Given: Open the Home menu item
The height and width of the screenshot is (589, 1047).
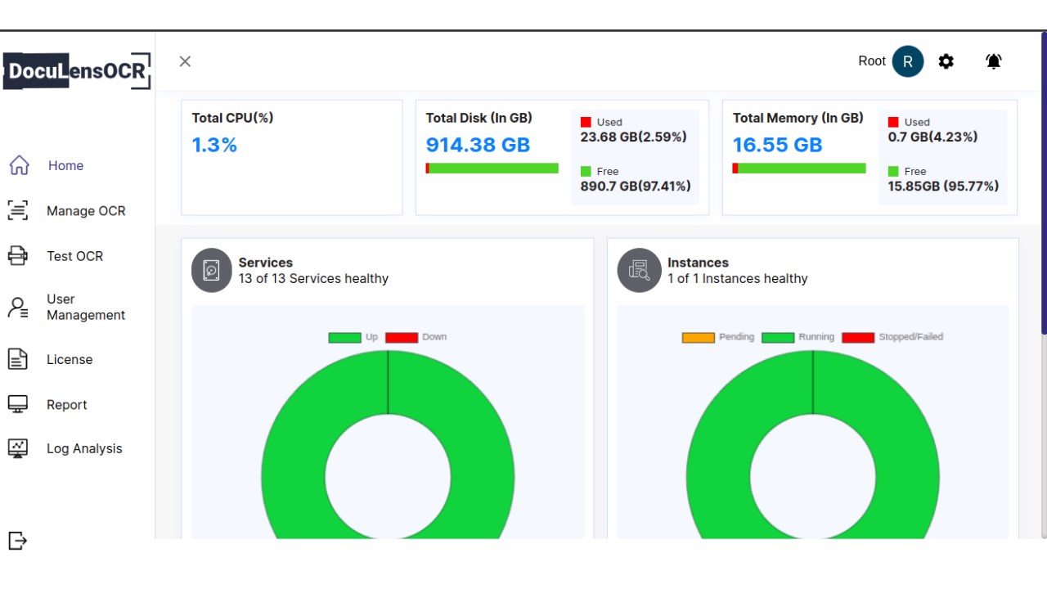Looking at the screenshot, I should pos(65,165).
